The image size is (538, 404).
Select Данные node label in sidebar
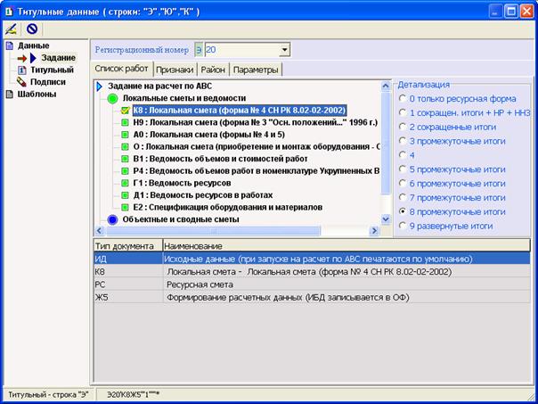click(33, 45)
